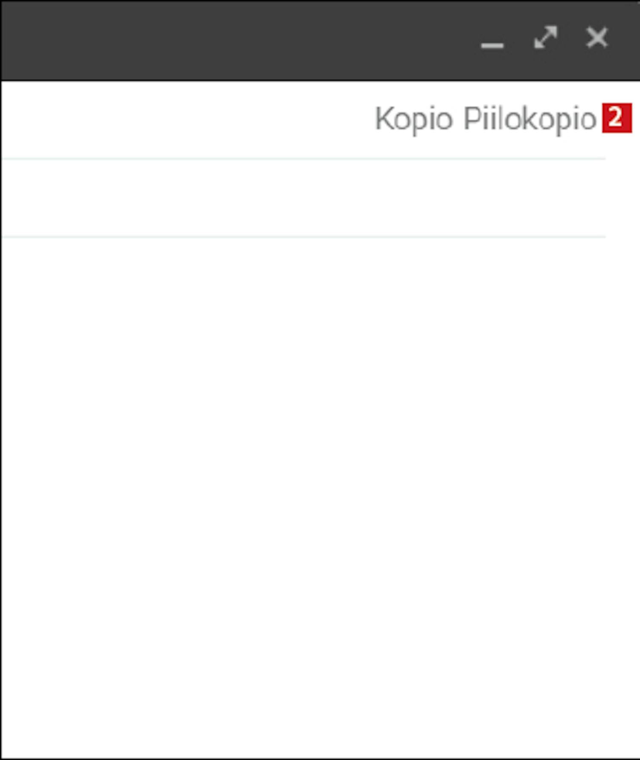
Task: Click the red badge showing 2
Action: click(617, 118)
